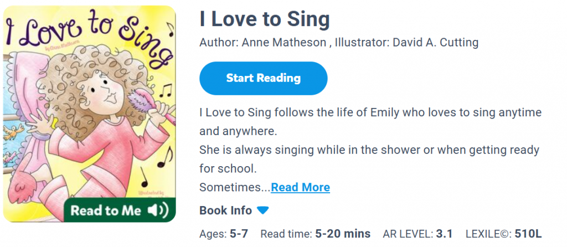
Task: Expand the Book Info section label
Action: 225,210
